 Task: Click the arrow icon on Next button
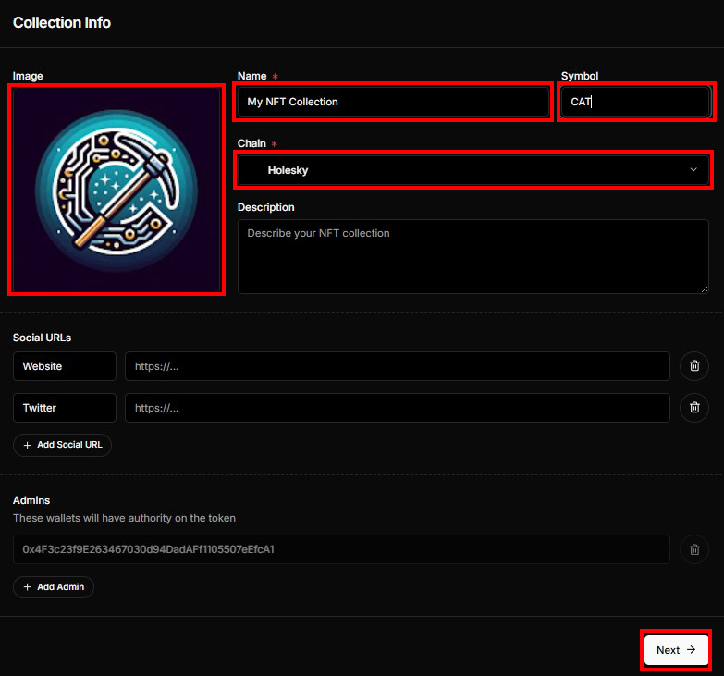[692, 650]
